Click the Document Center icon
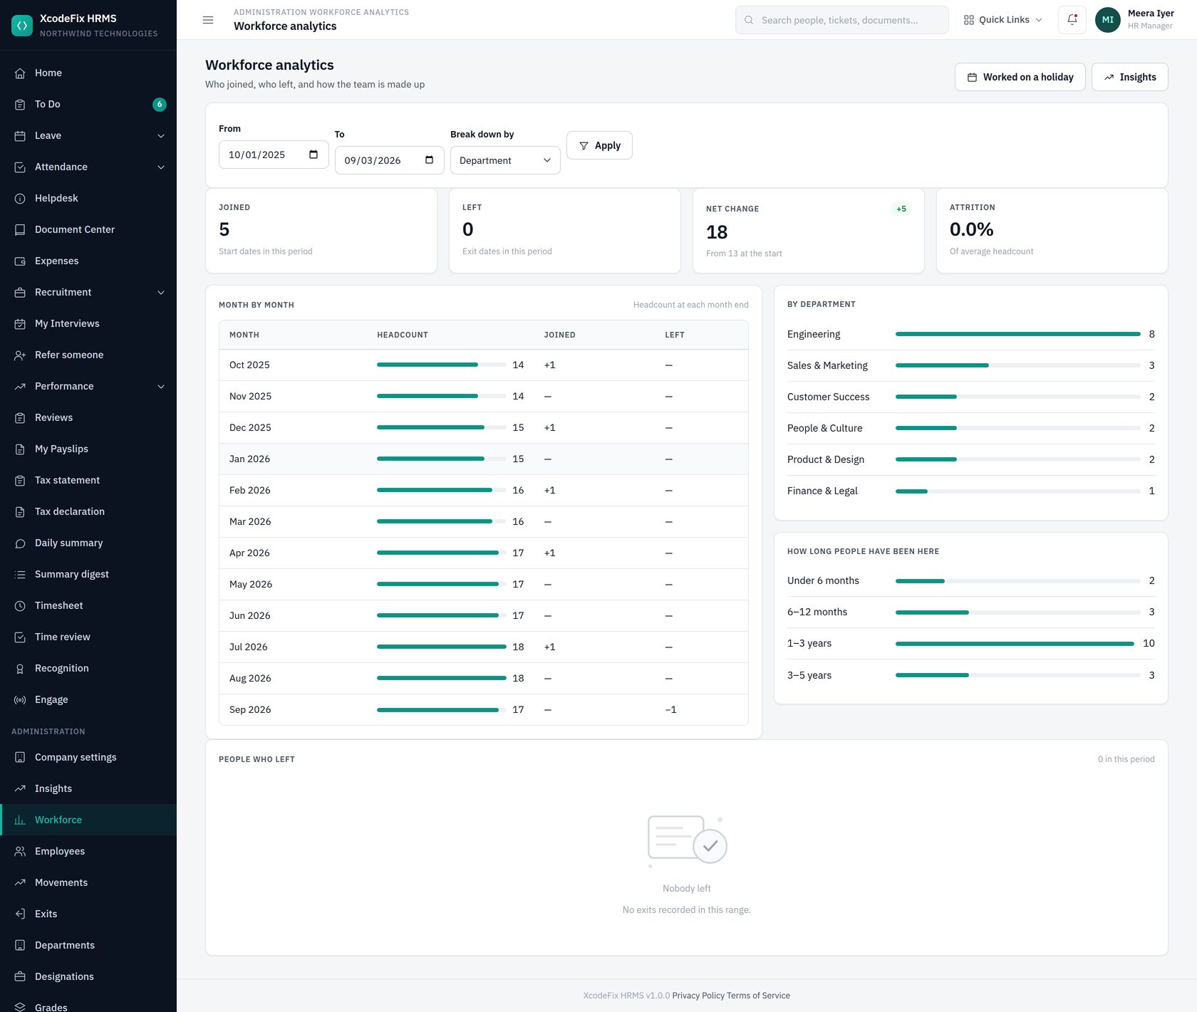Viewport: 1197px width, 1012px height. click(20, 229)
